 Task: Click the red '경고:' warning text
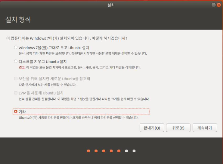(22, 67)
